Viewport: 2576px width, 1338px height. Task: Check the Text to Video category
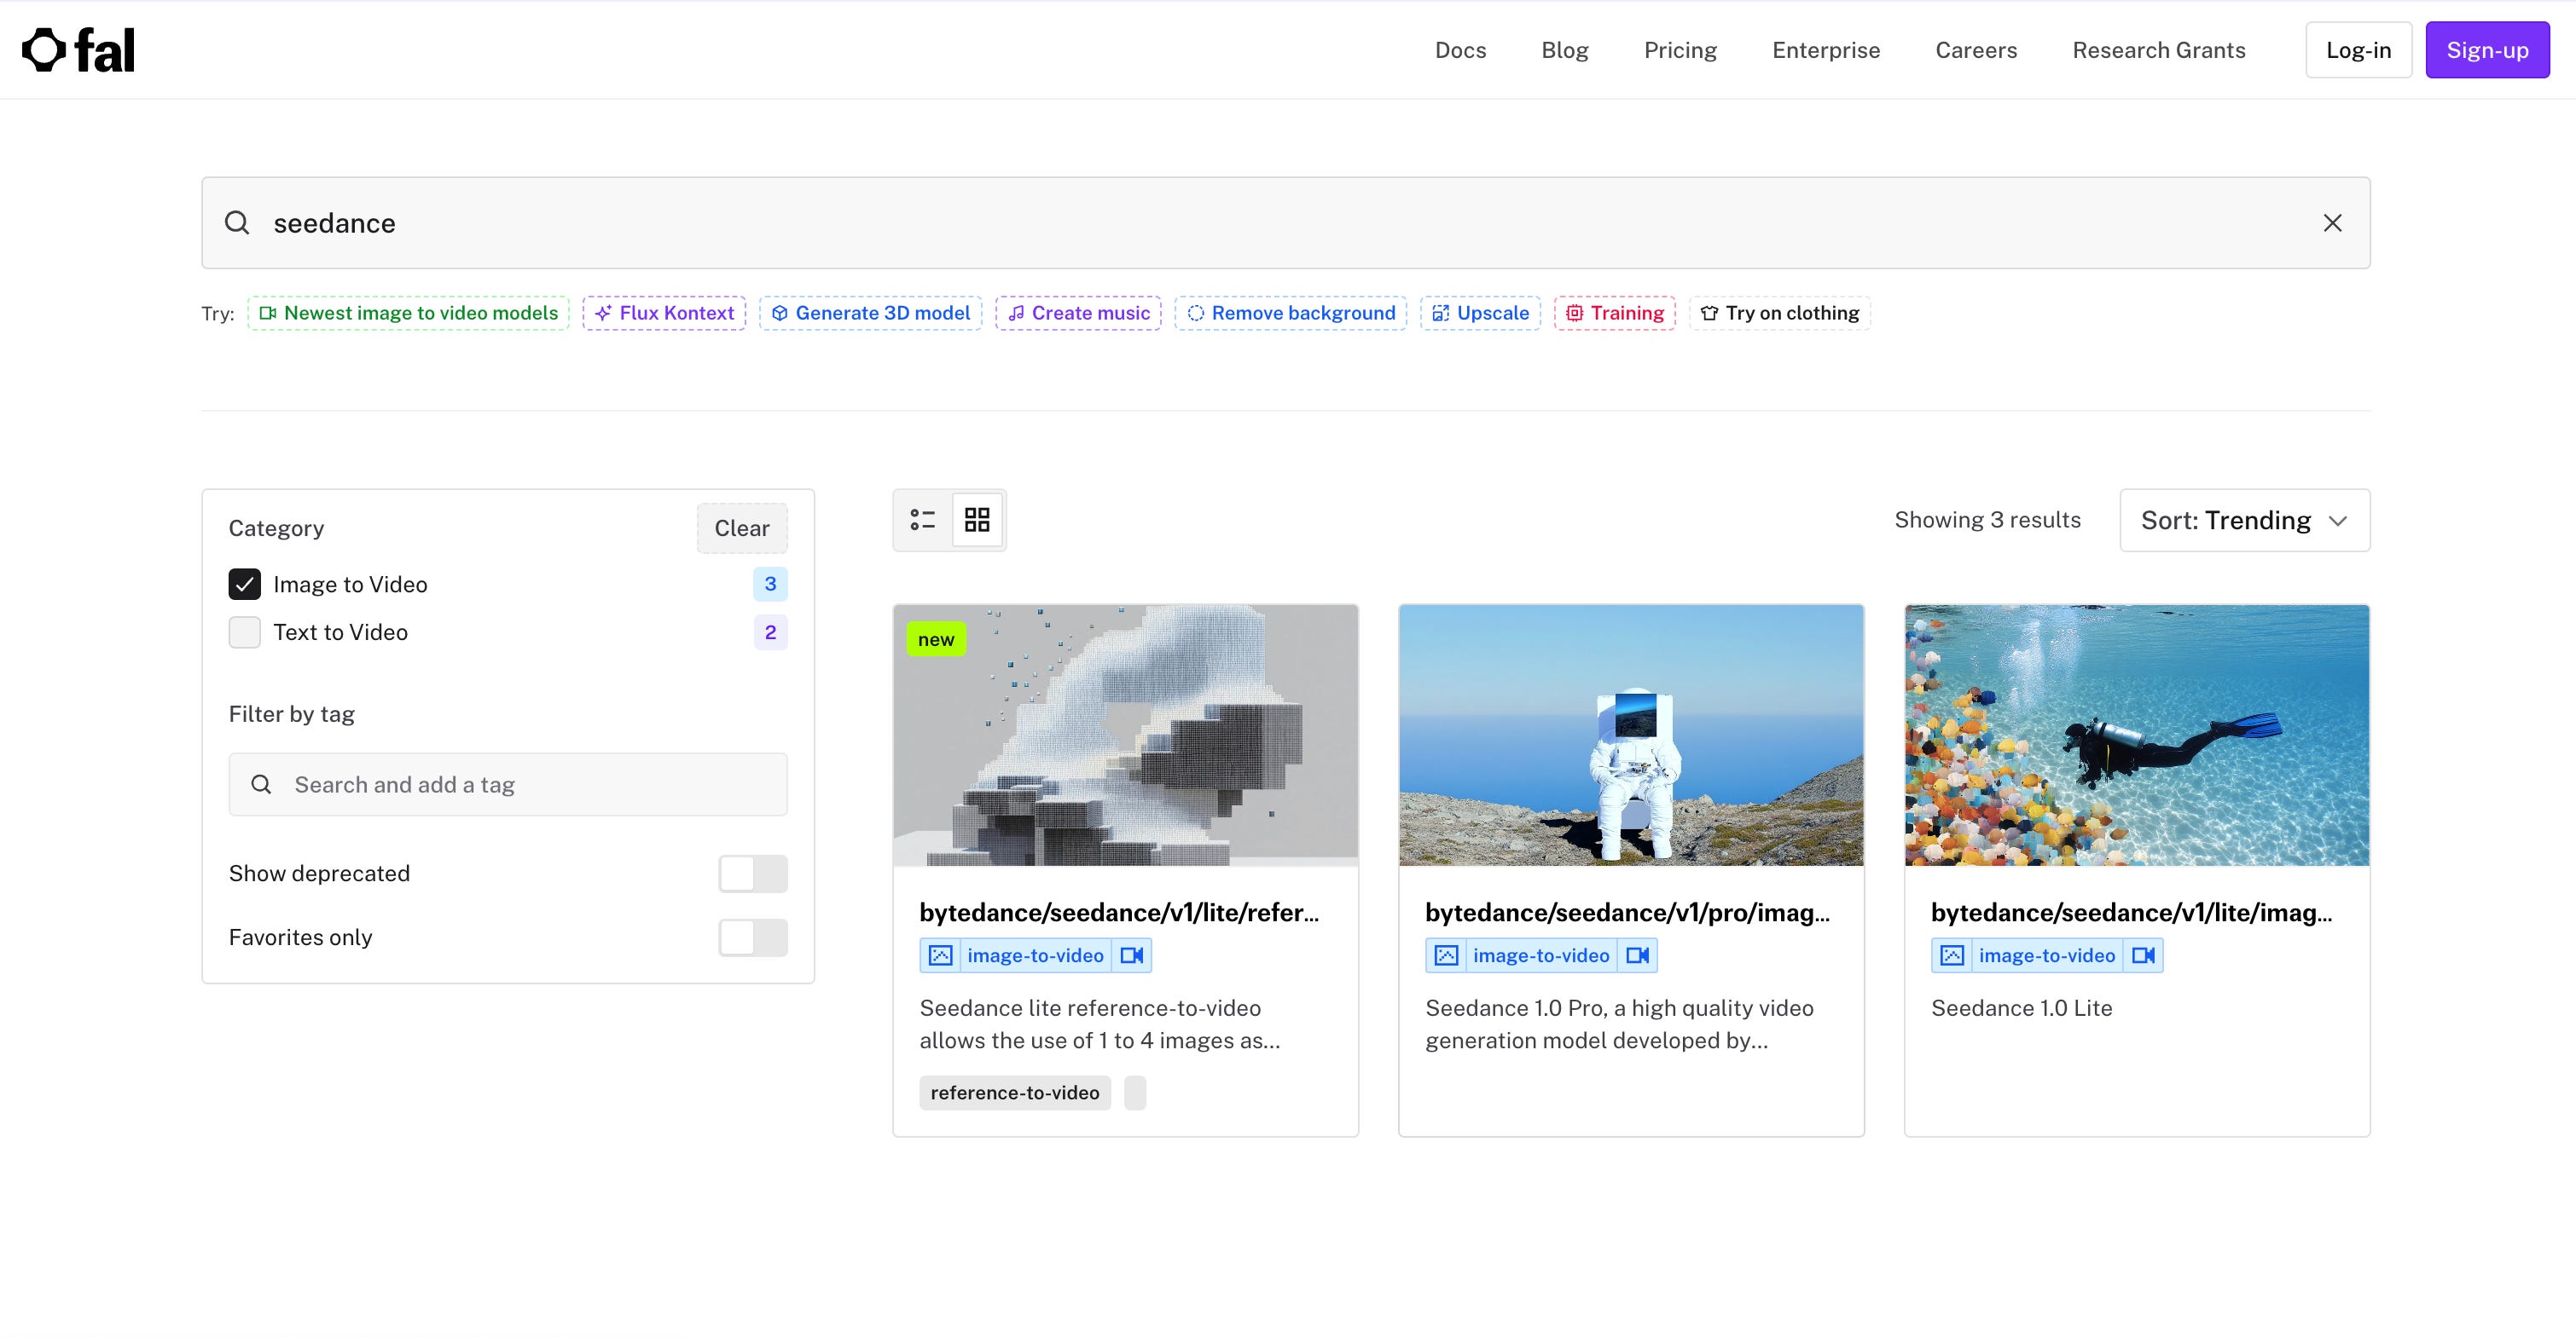(x=245, y=632)
